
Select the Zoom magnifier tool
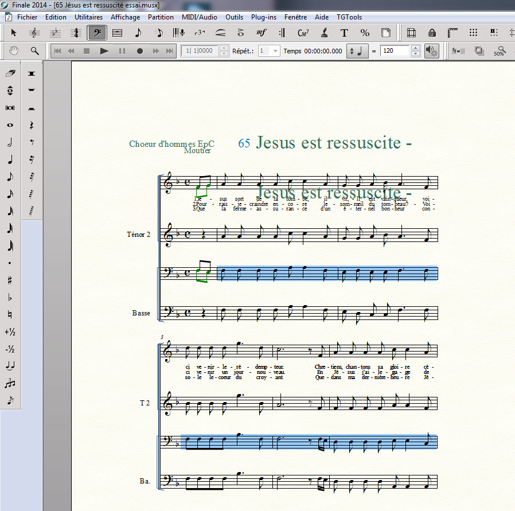pyautogui.click(x=34, y=51)
